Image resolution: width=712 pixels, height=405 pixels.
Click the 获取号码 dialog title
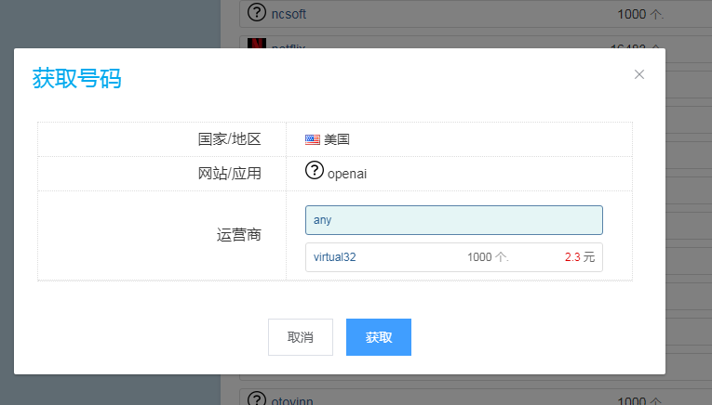tap(76, 78)
